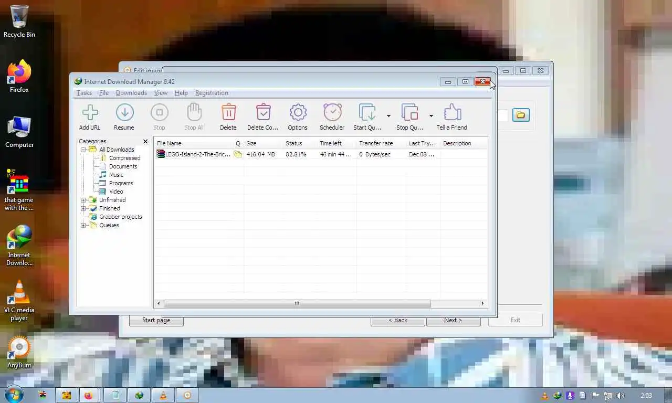Click the horizontal scrollbar thumb in download list
This screenshot has height=403, width=672.
(297, 303)
